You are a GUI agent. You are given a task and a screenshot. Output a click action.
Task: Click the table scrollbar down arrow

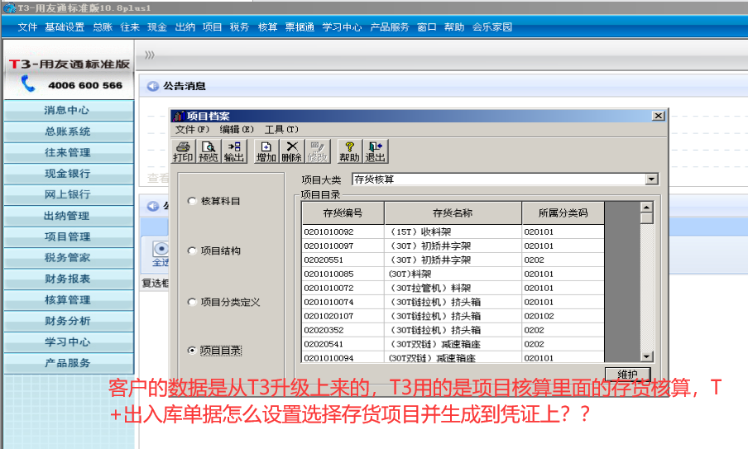coord(646,356)
